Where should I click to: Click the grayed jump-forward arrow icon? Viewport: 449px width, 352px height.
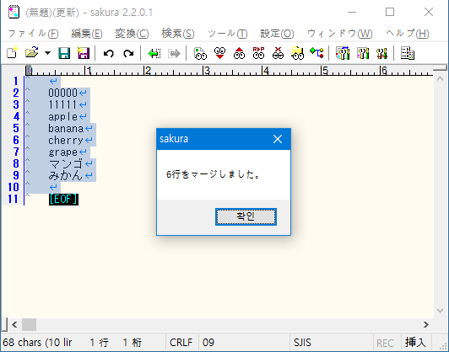pyautogui.click(x=174, y=53)
